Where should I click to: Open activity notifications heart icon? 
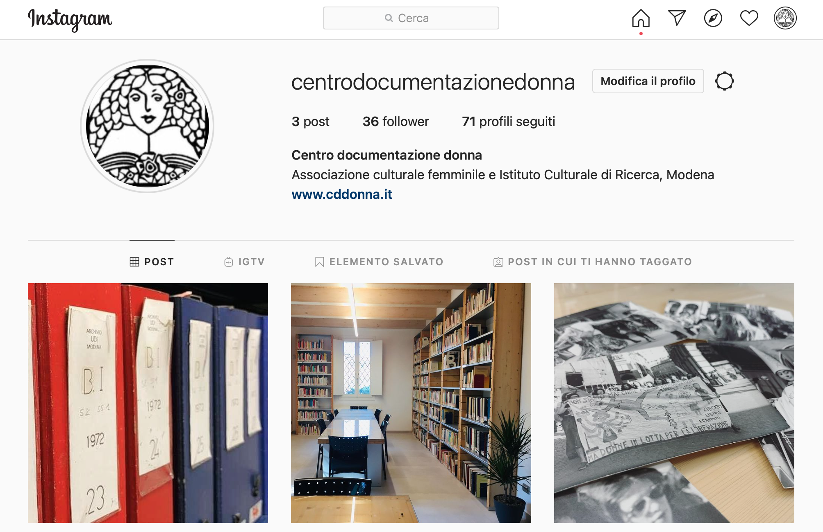[x=749, y=18]
